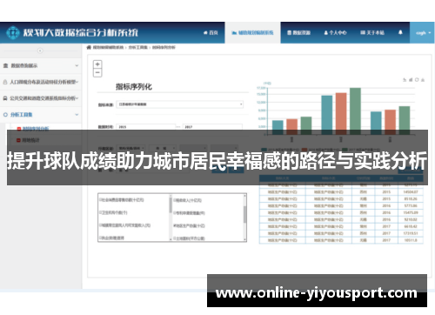The width and height of the screenshot is (435, 315).
Task: Click the chart toolbar bar-chart icon
Action: pyautogui.click(x=411, y=80)
